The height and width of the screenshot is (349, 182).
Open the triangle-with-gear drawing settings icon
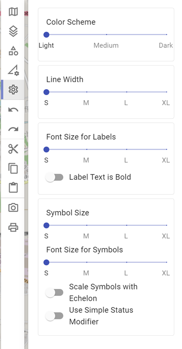(13, 70)
